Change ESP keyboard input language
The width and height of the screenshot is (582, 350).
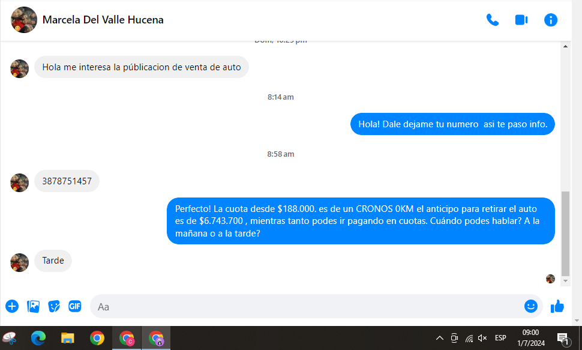tap(500, 338)
